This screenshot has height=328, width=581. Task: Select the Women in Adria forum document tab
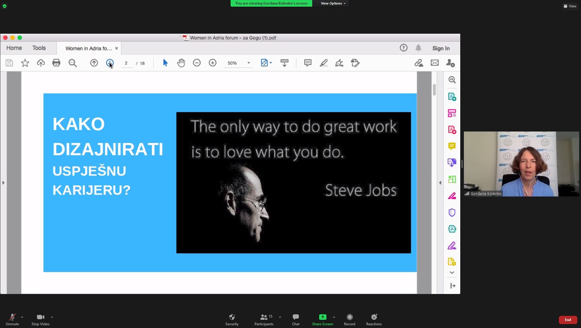pyautogui.click(x=89, y=48)
